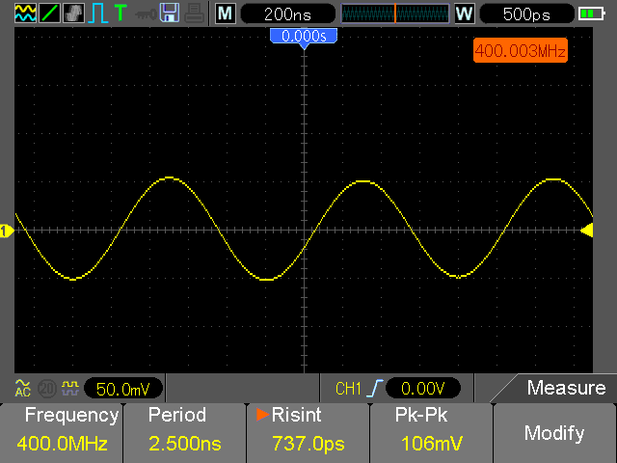Click the 500ps window timebase readout
The height and width of the screenshot is (463, 617).
click(526, 14)
